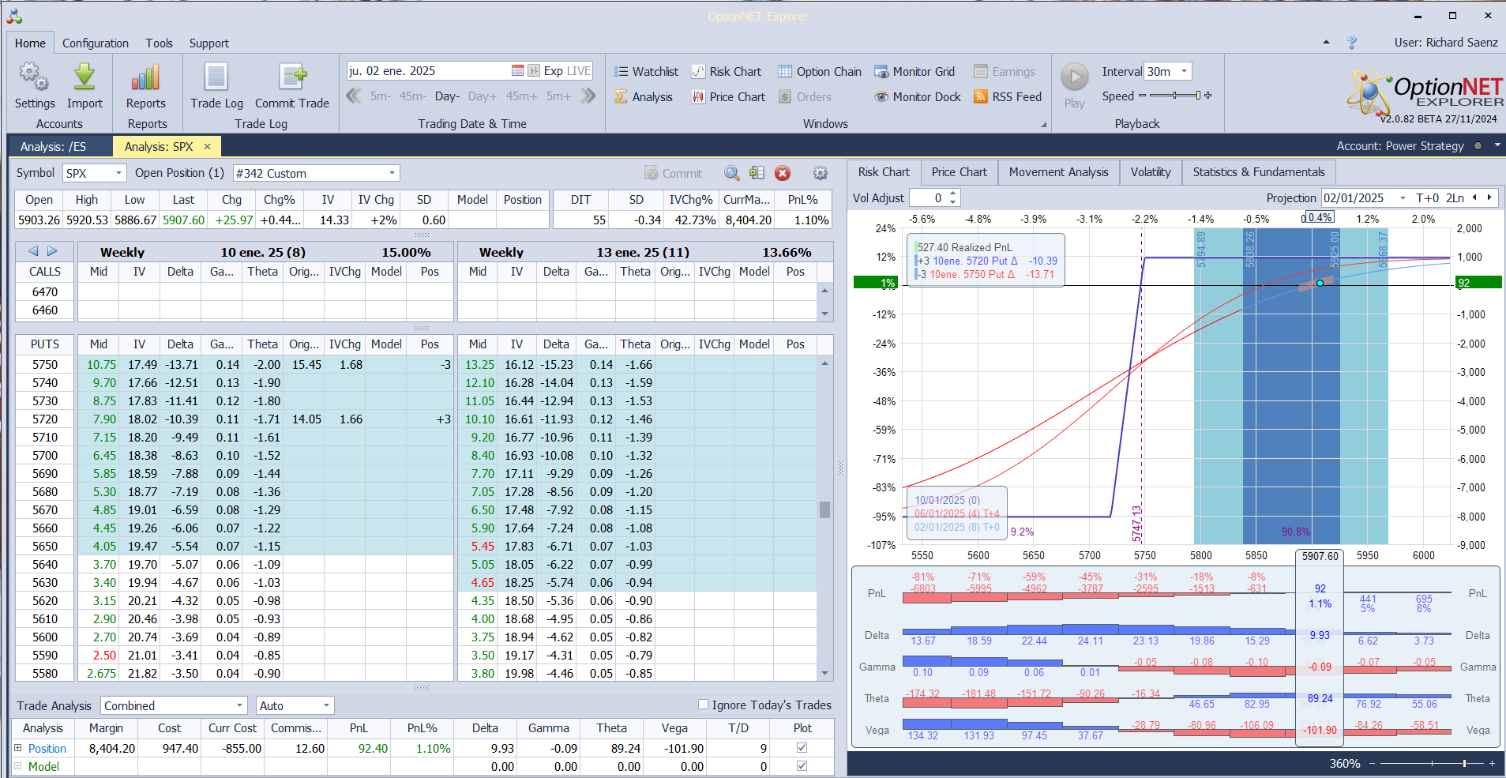Go to next expiration with right arrow
1506x778 pixels.
pos(52,251)
